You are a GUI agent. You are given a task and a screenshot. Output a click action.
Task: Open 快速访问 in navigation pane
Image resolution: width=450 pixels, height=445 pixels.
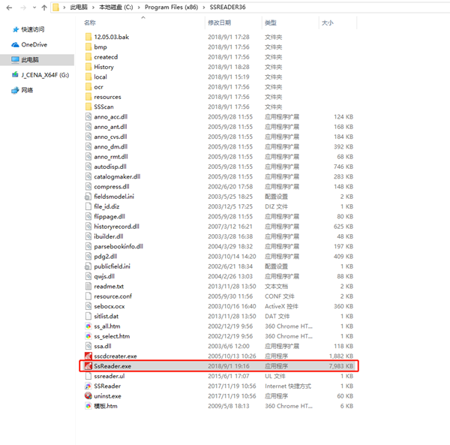[x=33, y=29]
